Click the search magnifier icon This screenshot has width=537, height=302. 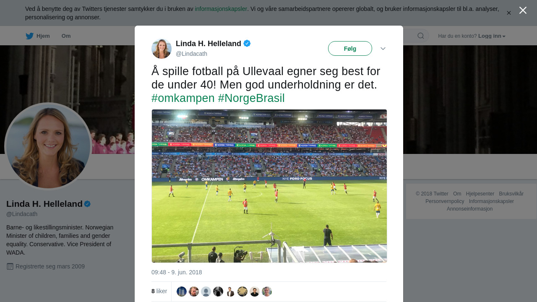pos(420,36)
